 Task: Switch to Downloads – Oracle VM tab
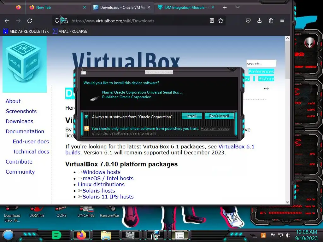(122, 8)
